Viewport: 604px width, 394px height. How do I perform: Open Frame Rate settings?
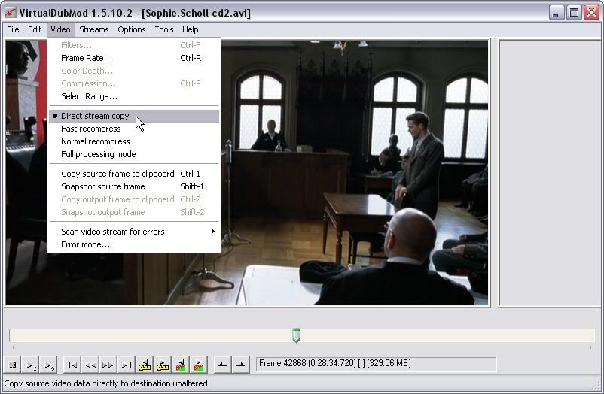click(x=87, y=58)
